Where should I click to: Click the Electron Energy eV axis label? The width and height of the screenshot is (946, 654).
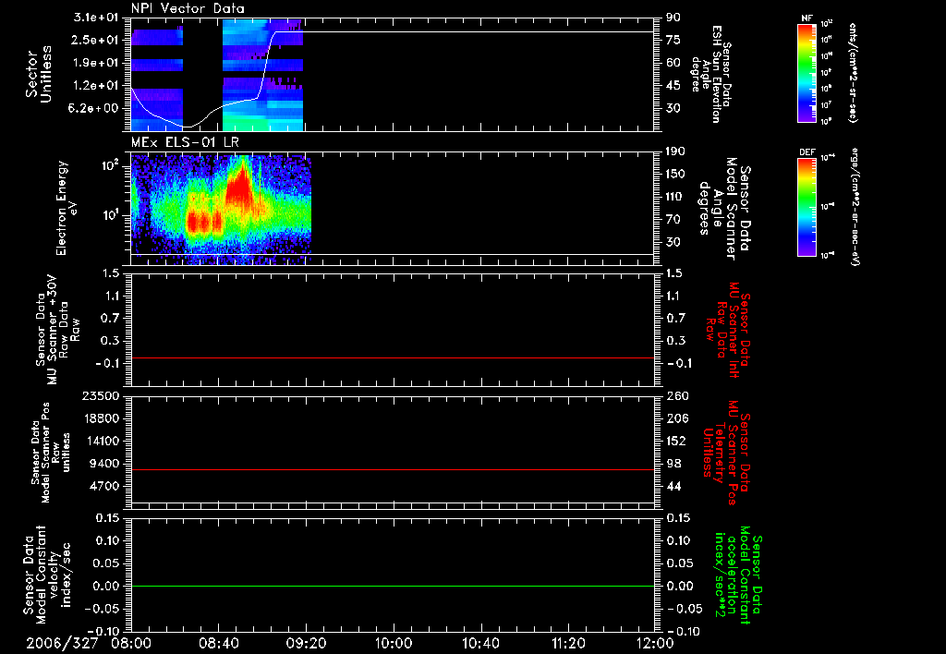(x=67, y=208)
